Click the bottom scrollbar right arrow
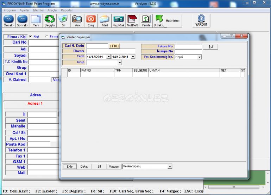 [263, 187]
